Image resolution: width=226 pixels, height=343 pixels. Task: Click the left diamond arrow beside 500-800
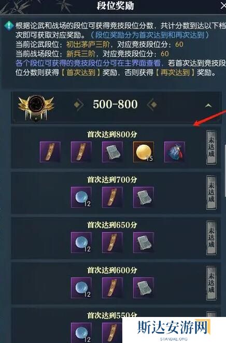[x=78, y=105]
